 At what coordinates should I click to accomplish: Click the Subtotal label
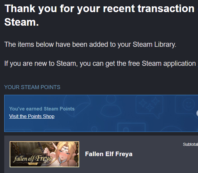pyautogui.click(x=190, y=145)
